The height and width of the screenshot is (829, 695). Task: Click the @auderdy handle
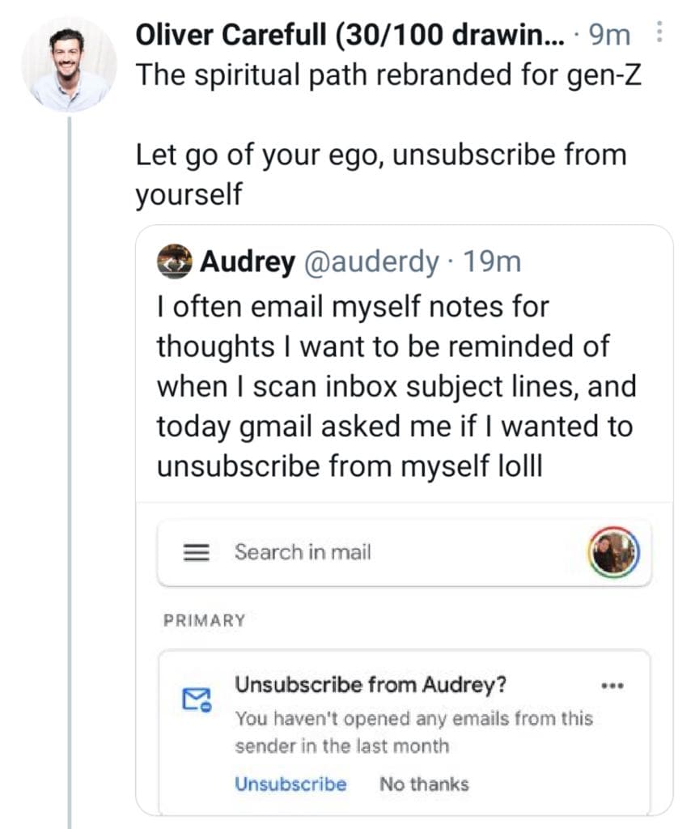click(371, 261)
